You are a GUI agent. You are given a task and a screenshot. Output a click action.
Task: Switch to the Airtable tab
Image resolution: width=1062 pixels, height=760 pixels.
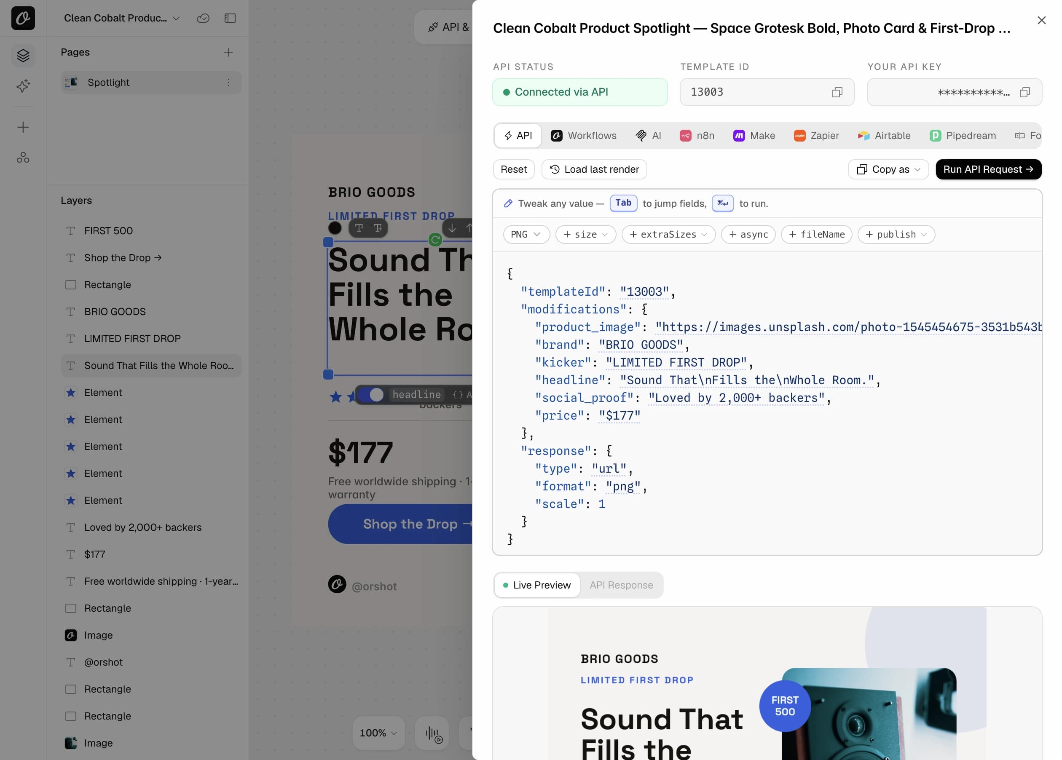pos(884,136)
